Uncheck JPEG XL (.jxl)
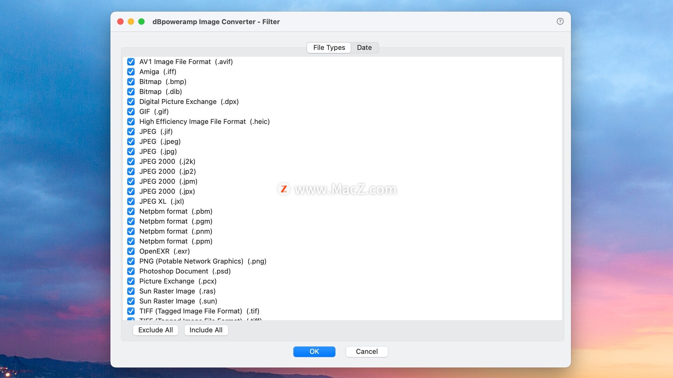This screenshot has height=378, width=673. (x=131, y=201)
